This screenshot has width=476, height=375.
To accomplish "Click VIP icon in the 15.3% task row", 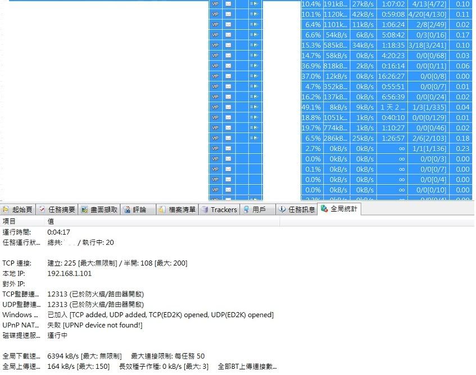I will click(x=215, y=45).
